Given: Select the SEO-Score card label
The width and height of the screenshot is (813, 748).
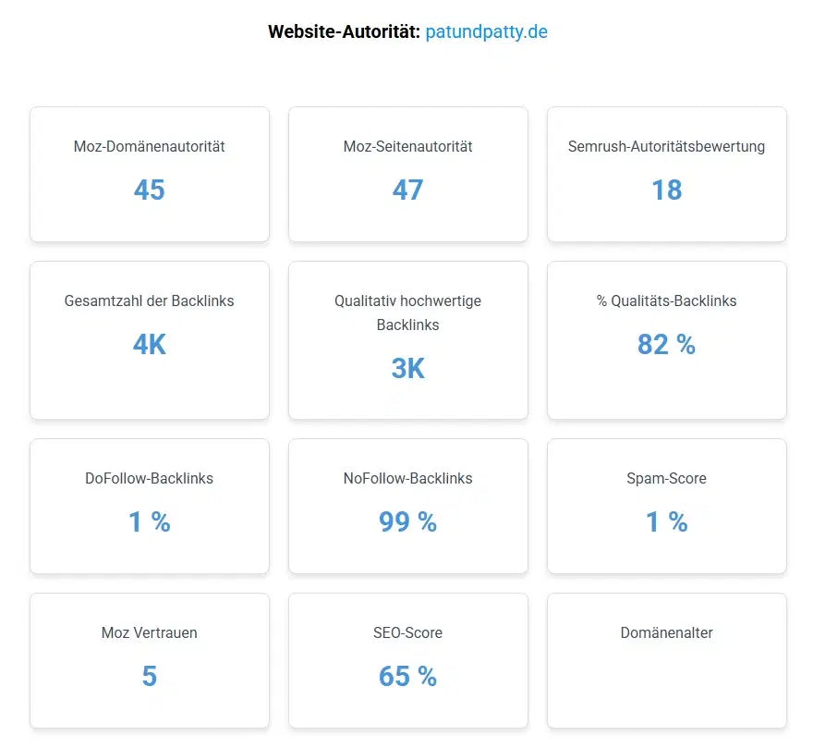Looking at the screenshot, I should 407,632.
